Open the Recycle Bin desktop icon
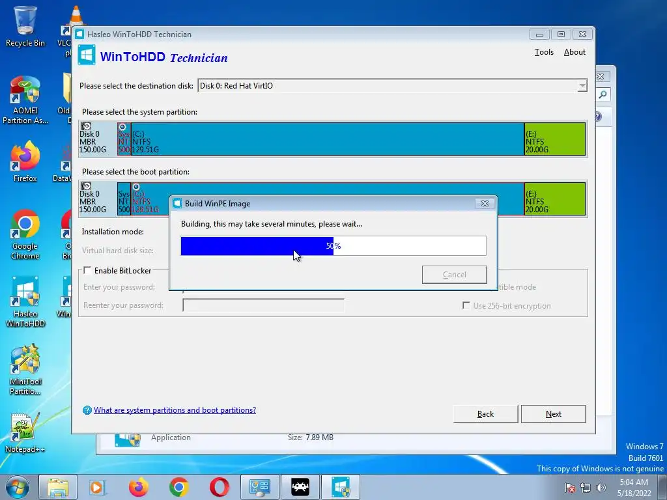 pyautogui.click(x=25, y=25)
